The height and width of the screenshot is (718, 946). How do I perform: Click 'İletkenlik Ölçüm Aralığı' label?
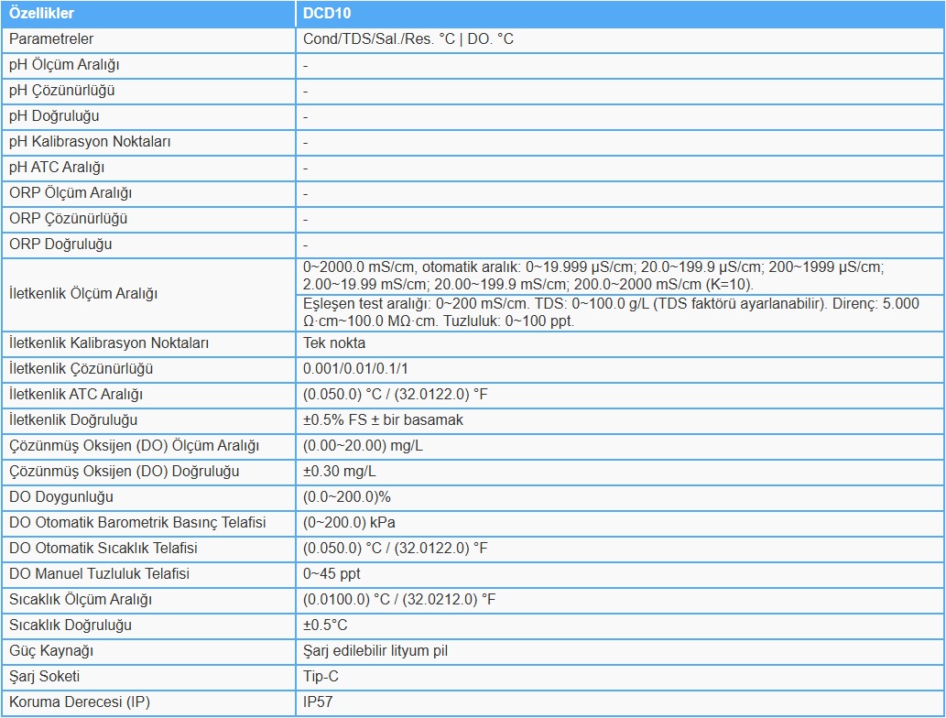pyautogui.click(x=82, y=294)
